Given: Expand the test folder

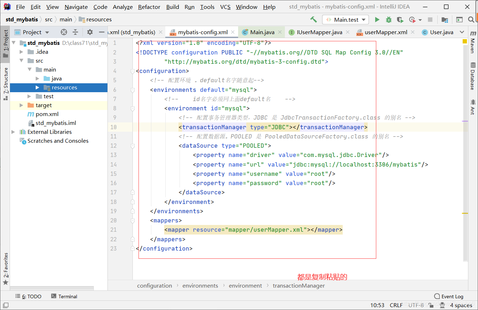Looking at the screenshot, I should tap(30, 96).
